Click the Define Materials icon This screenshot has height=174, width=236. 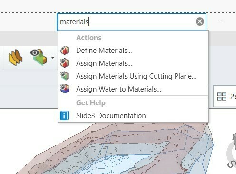(x=65, y=50)
